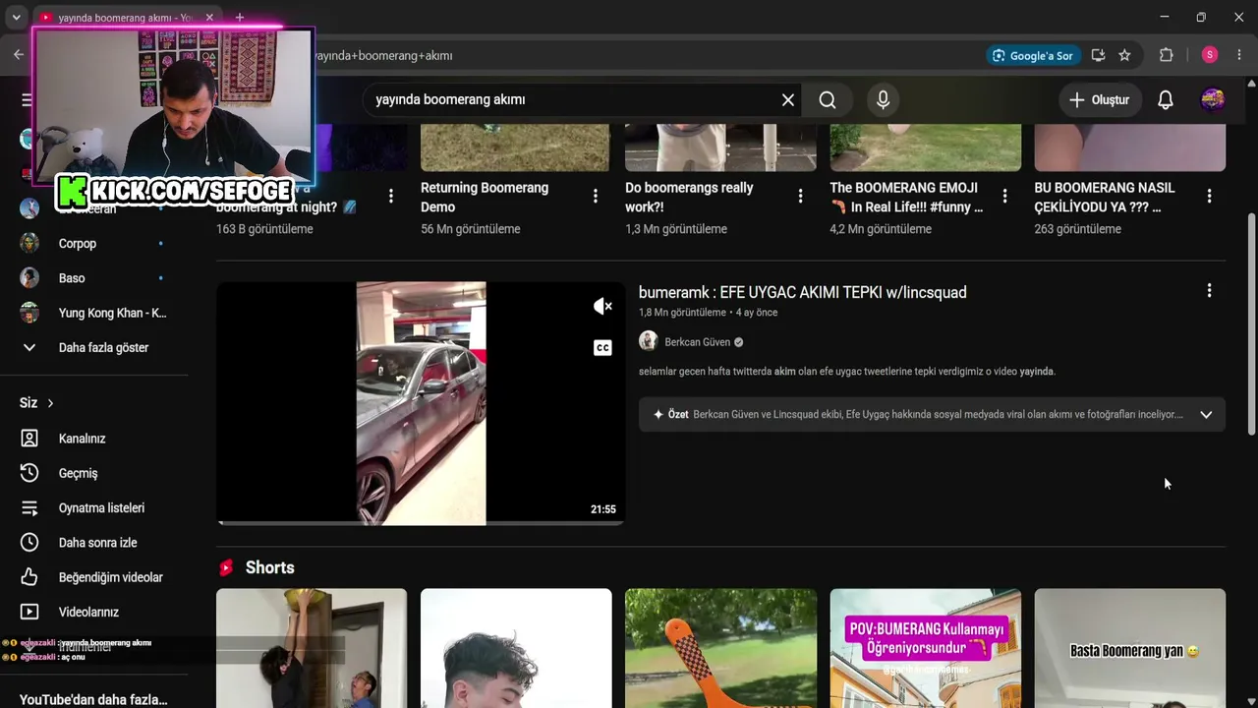
Task: Click the 4,2 Mn görüntüleme text
Action: [x=881, y=229]
